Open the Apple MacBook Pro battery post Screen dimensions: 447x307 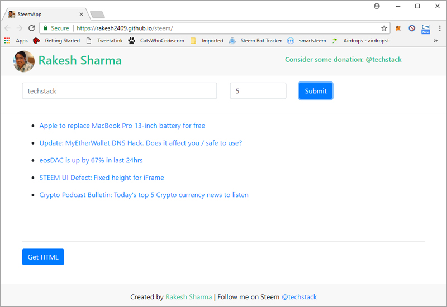click(122, 126)
